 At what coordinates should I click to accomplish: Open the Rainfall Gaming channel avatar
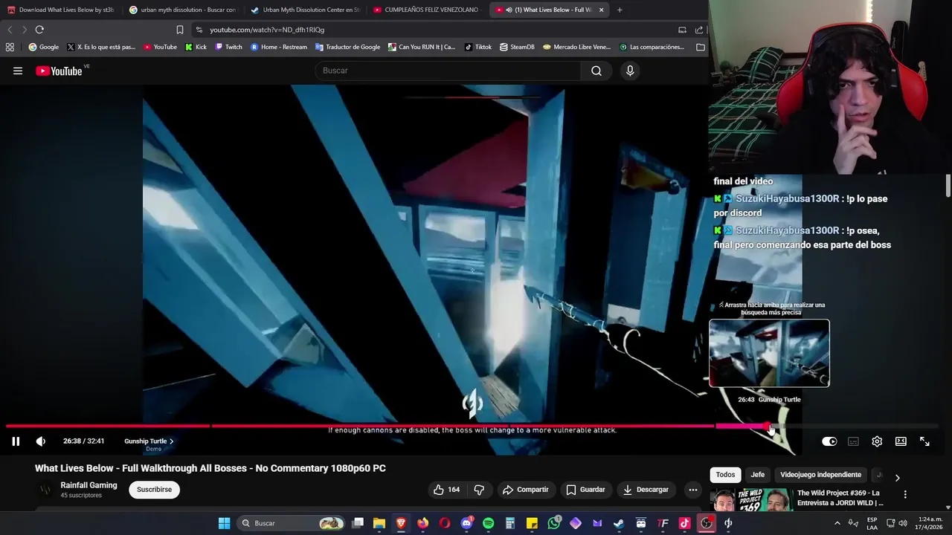click(45, 490)
